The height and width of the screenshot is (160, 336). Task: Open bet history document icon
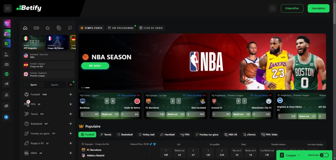coord(59,28)
